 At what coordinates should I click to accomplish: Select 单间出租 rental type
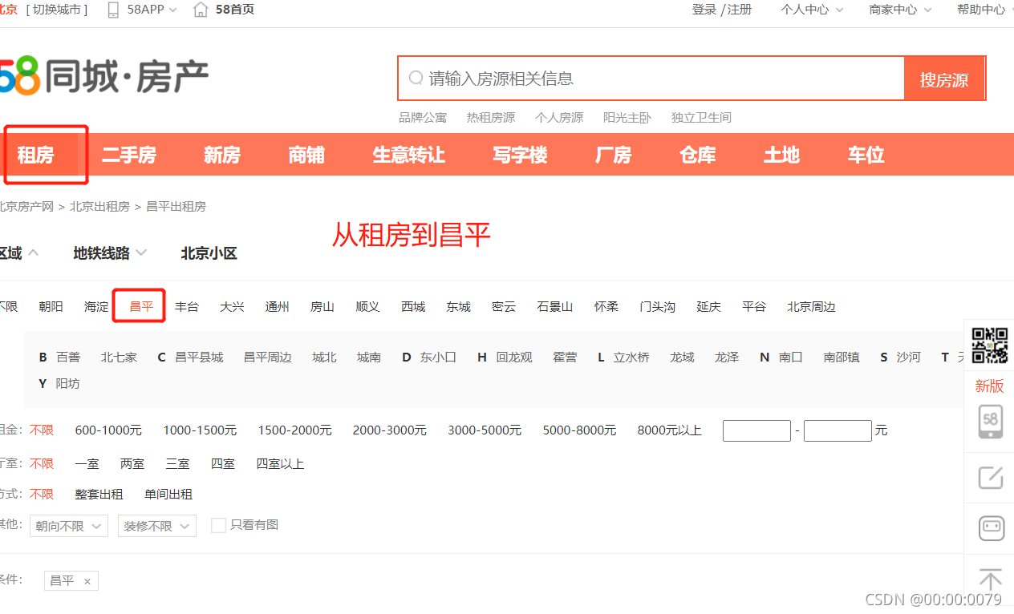pos(168,495)
